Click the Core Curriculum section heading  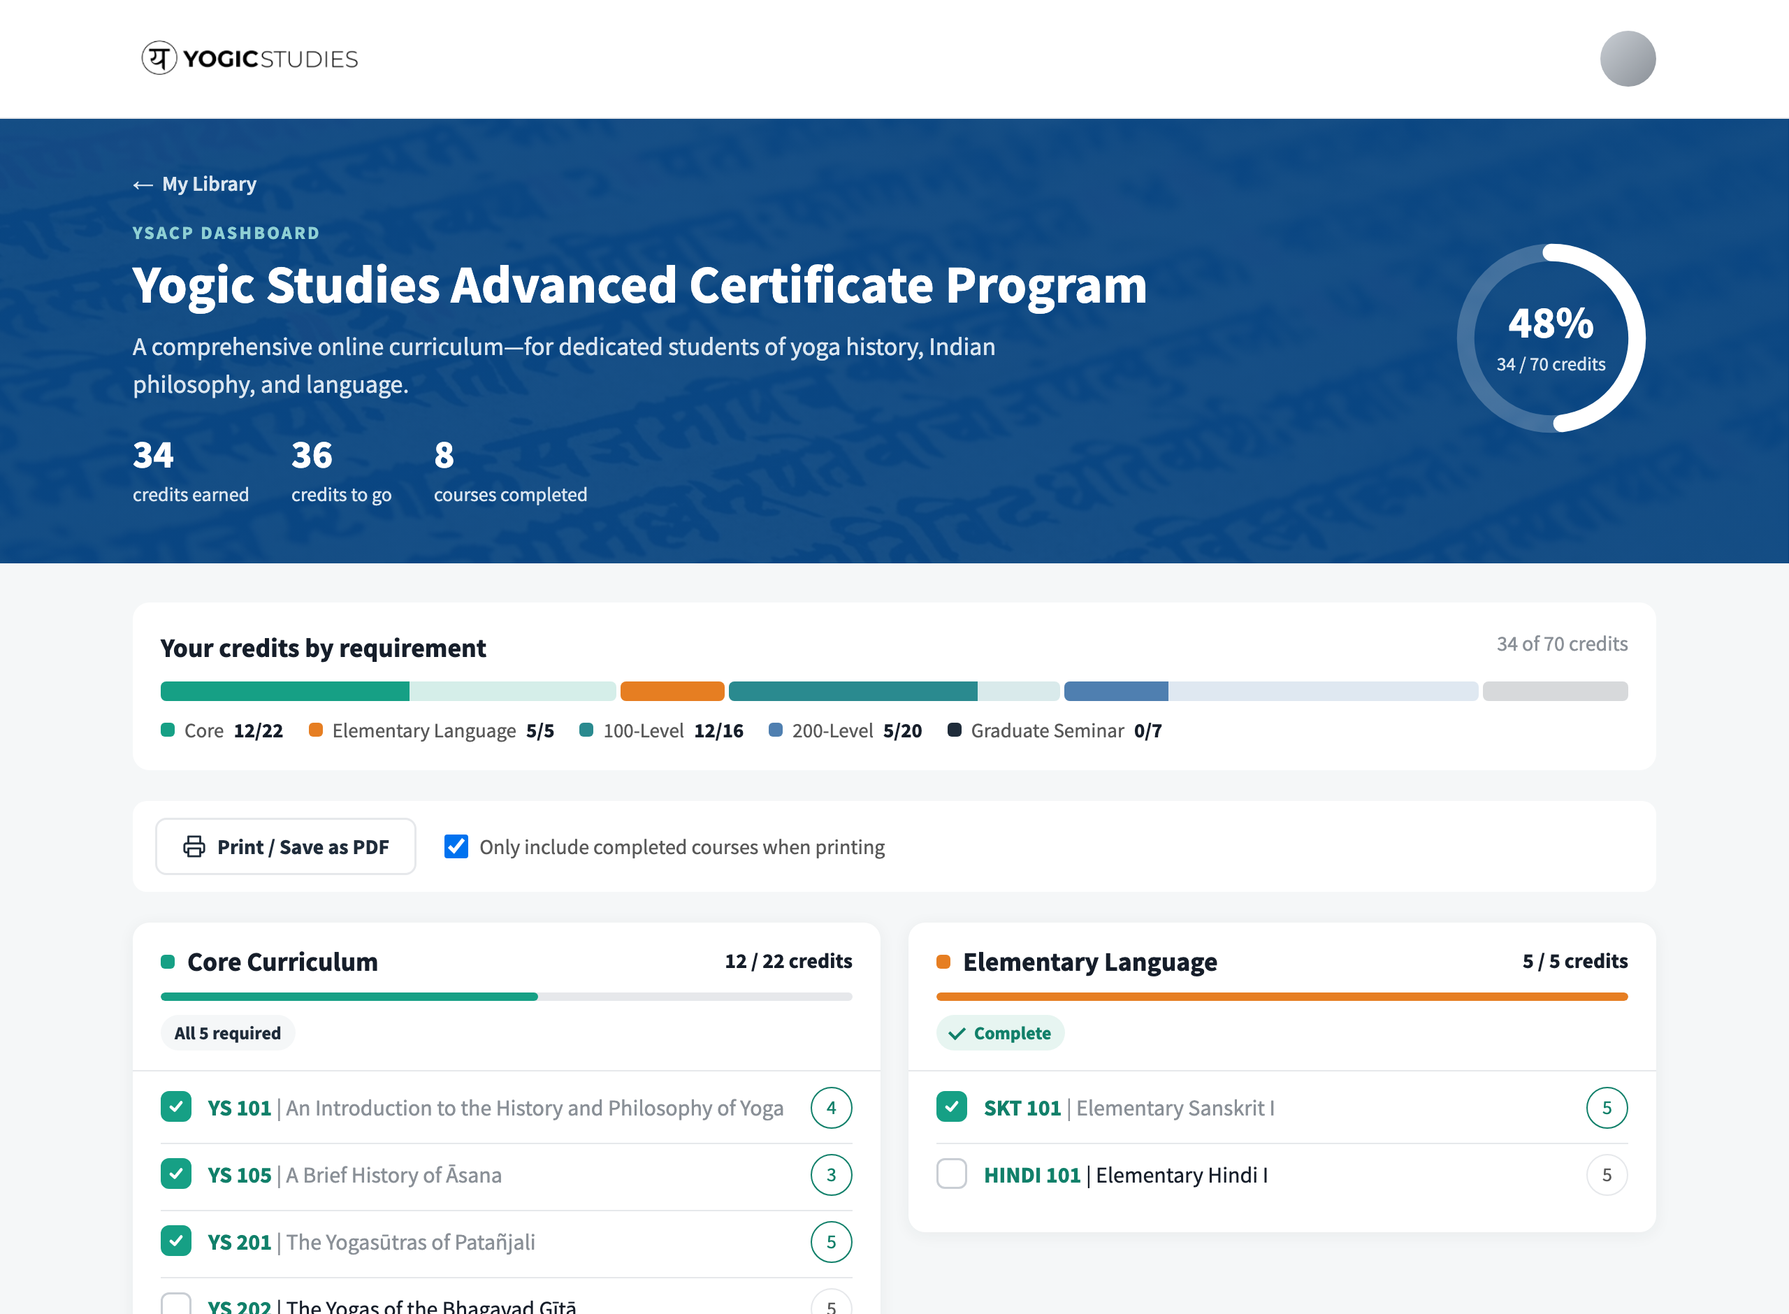282,962
